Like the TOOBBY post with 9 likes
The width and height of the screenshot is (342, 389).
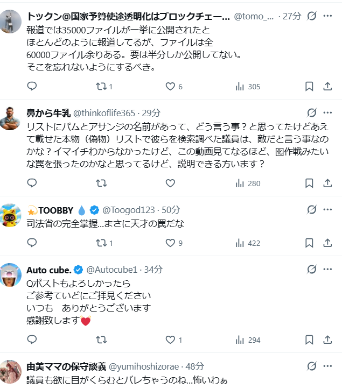(x=170, y=243)
